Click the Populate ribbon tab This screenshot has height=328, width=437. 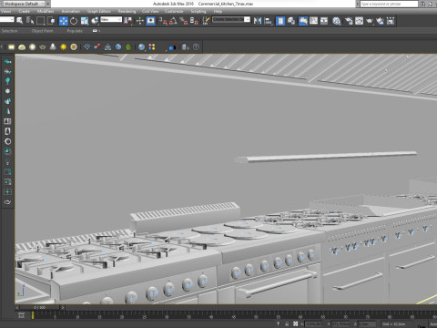pos(75,31)
